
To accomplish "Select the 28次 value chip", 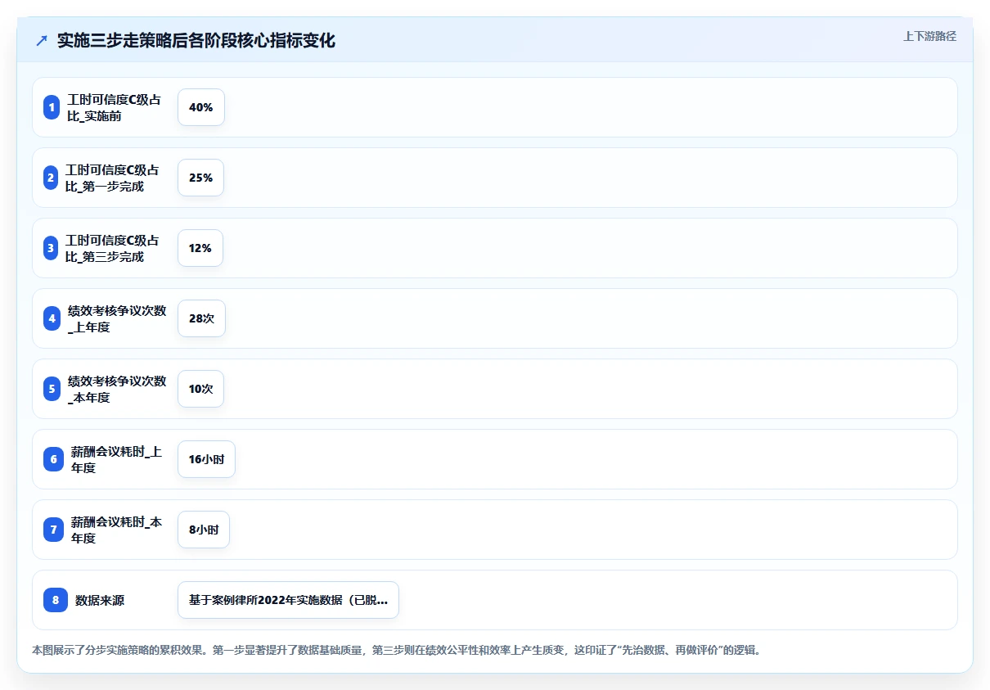I will tap(201, 318).
